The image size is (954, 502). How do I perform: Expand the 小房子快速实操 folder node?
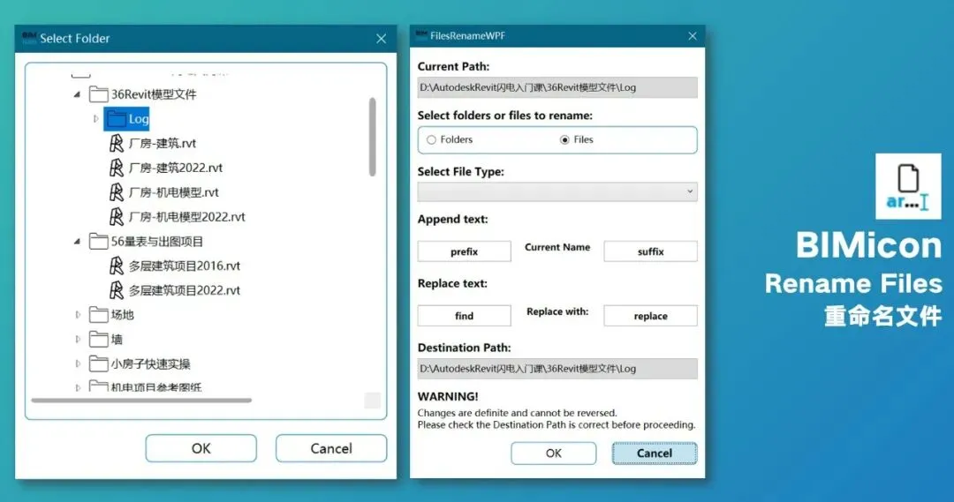(x=78, y=364)
